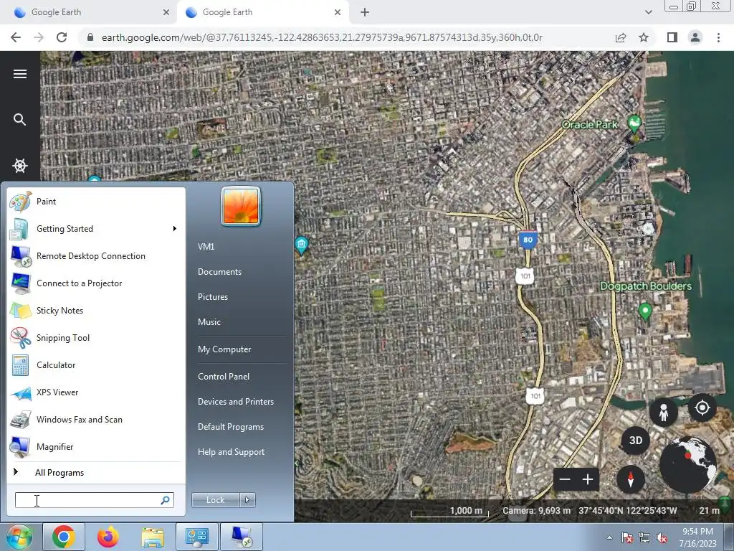Open Control Panel
Image resolution: width=734 pixels, height=551 pixels.
pos(224,376)
